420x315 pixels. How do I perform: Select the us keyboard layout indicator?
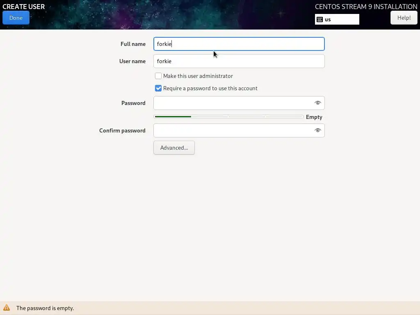point(337,19)
